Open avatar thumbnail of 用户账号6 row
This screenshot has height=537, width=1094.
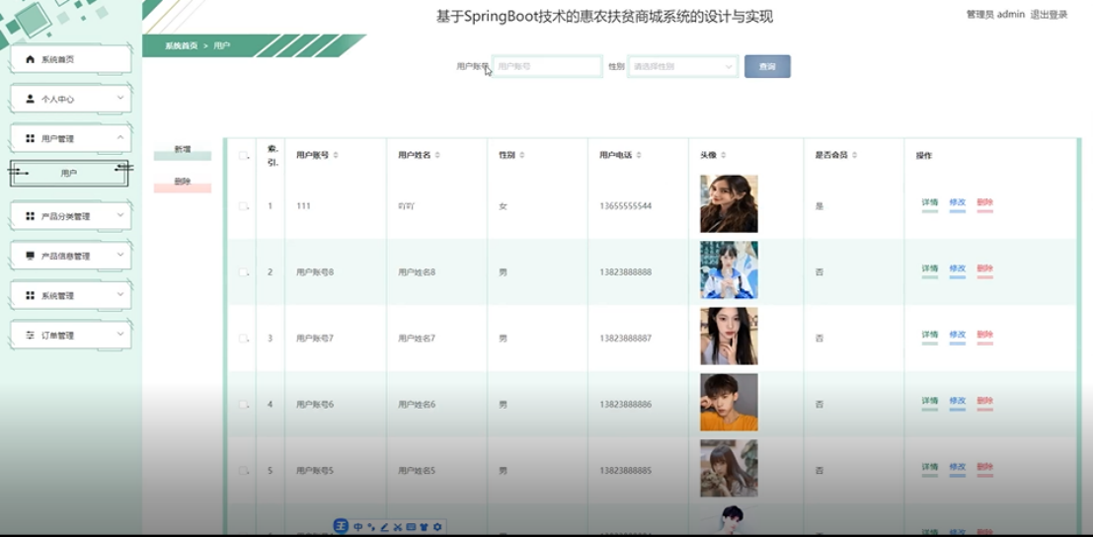point(729,402)
